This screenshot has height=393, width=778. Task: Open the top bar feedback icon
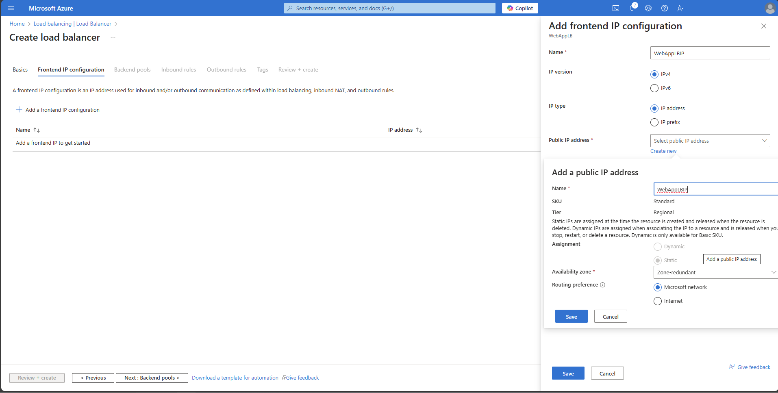(681, 8)
